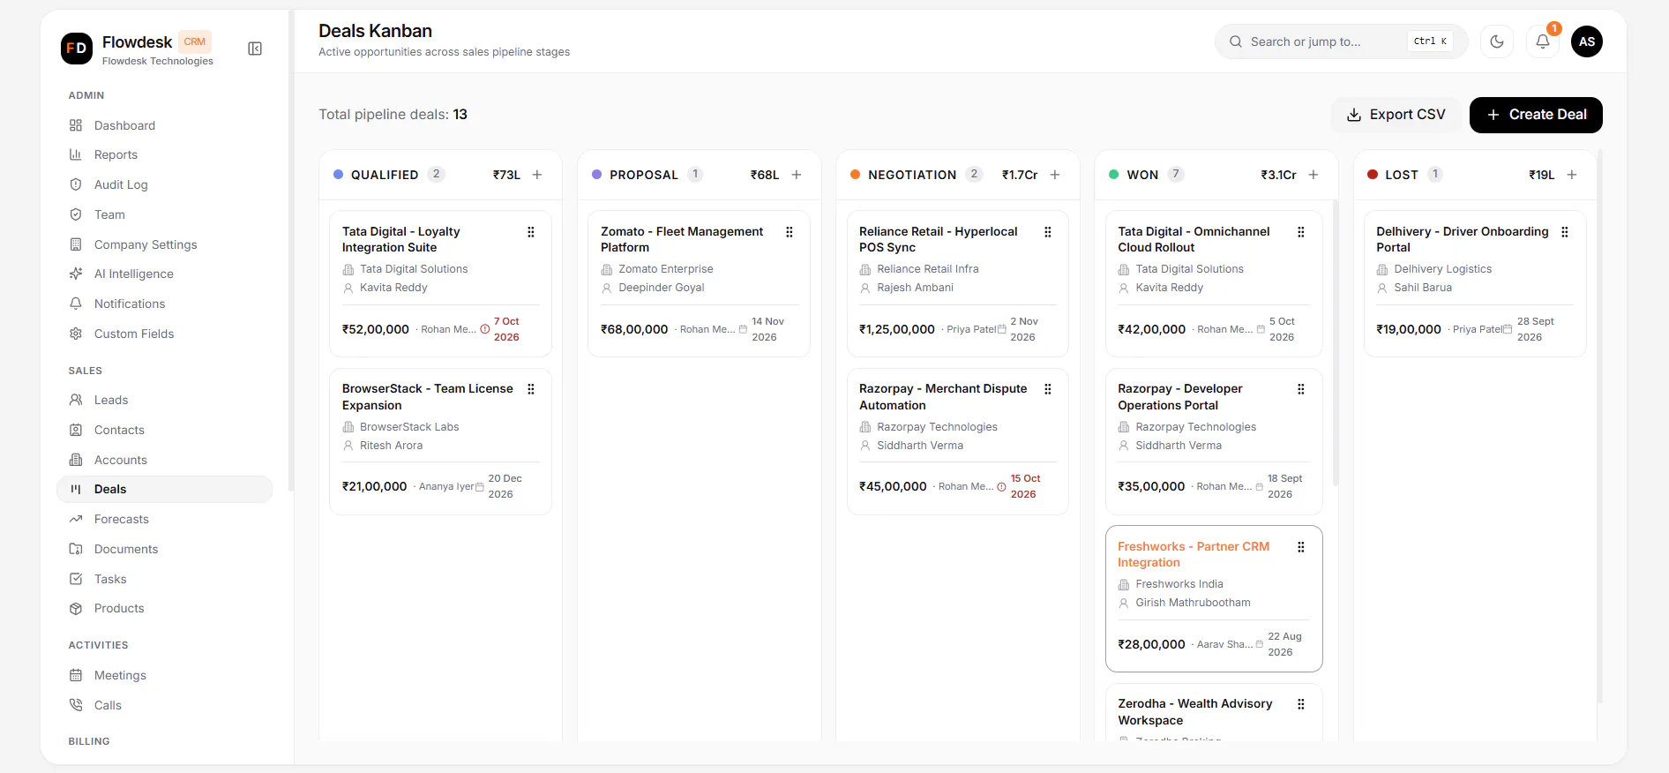This screenshot has width=1669, height=773.
Task: Toggle dark mode moon icon
Action: pyautogui.click(x=1497, y=41)
